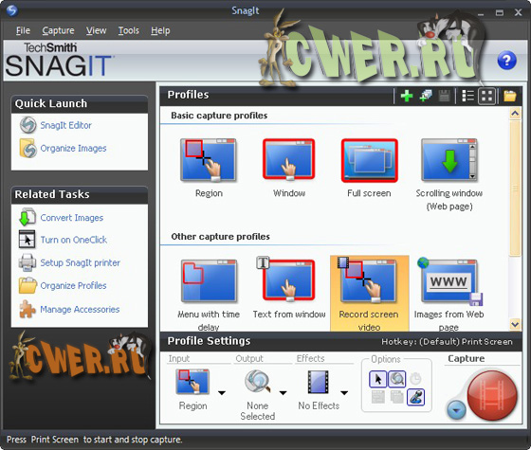Image resolution: width=531 pixels, height=450 pixels.
Task: Open Organize Profiles link
Action: pyautogui.click(x=73, y=285)
